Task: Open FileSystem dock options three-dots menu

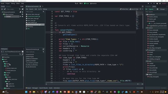Action: click(24, 49)
